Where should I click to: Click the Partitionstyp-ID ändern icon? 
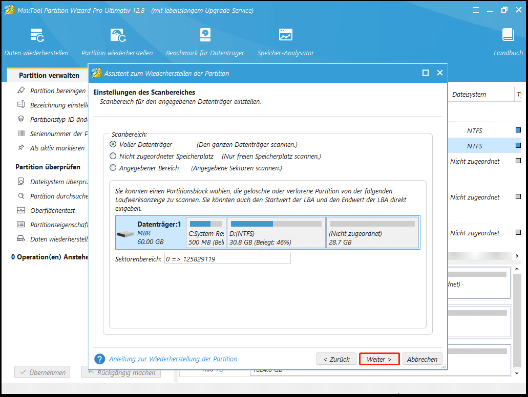pos(21,119)
